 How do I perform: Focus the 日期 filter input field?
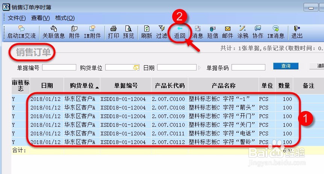click(177, 67)
